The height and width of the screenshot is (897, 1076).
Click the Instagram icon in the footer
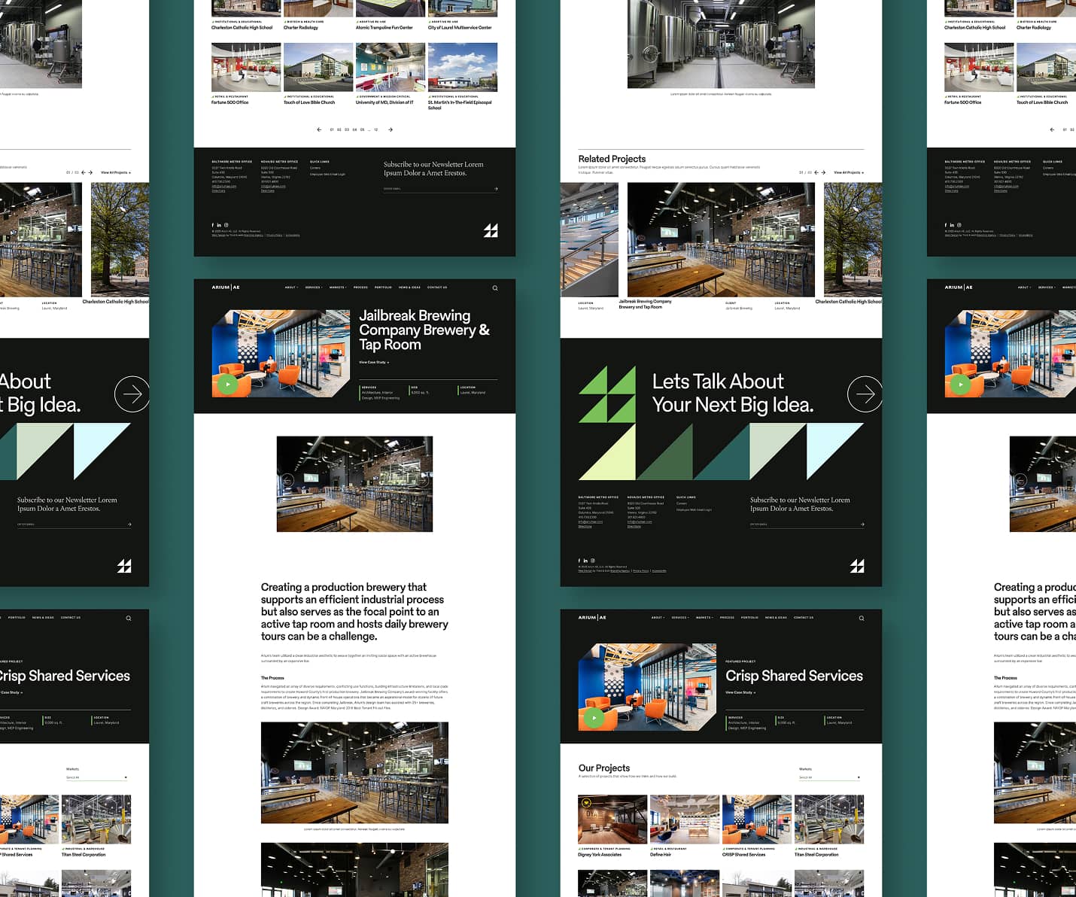pos(591,560)
